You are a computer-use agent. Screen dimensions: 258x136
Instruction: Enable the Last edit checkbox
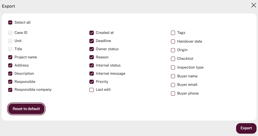(x=92, y=90)
